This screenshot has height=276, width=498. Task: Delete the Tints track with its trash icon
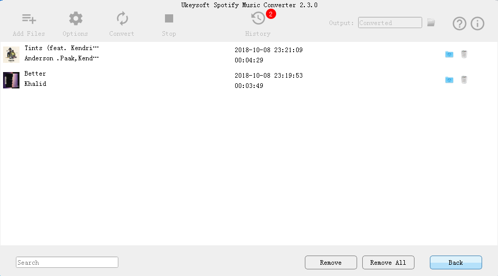point(464,54)
